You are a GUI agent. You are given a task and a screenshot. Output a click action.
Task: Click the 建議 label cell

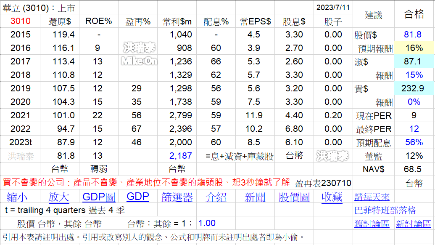coord(374,15)
